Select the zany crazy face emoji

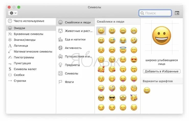pos(112,88)
